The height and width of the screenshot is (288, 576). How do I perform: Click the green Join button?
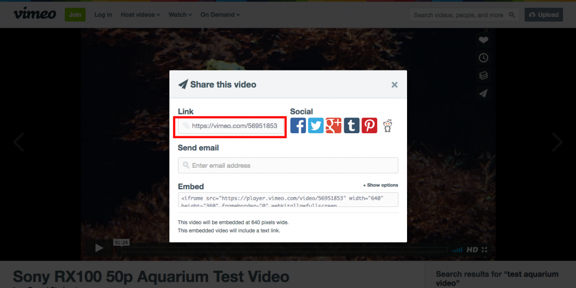[x=75, y=15]
